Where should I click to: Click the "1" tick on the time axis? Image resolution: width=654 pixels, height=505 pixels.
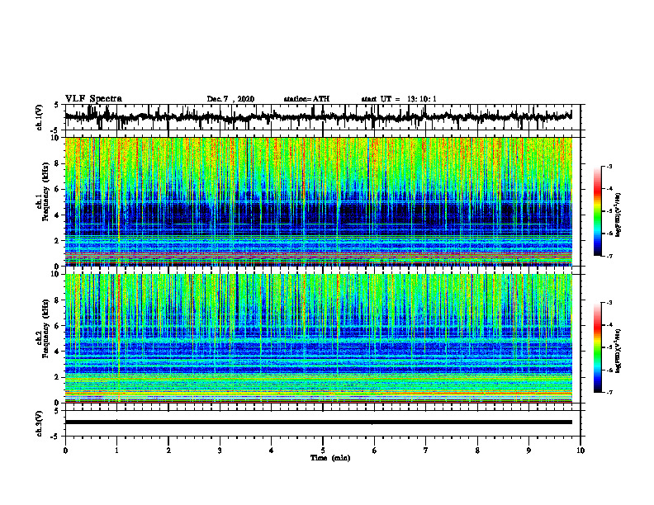pyautogui.click(x=116, y=451)
